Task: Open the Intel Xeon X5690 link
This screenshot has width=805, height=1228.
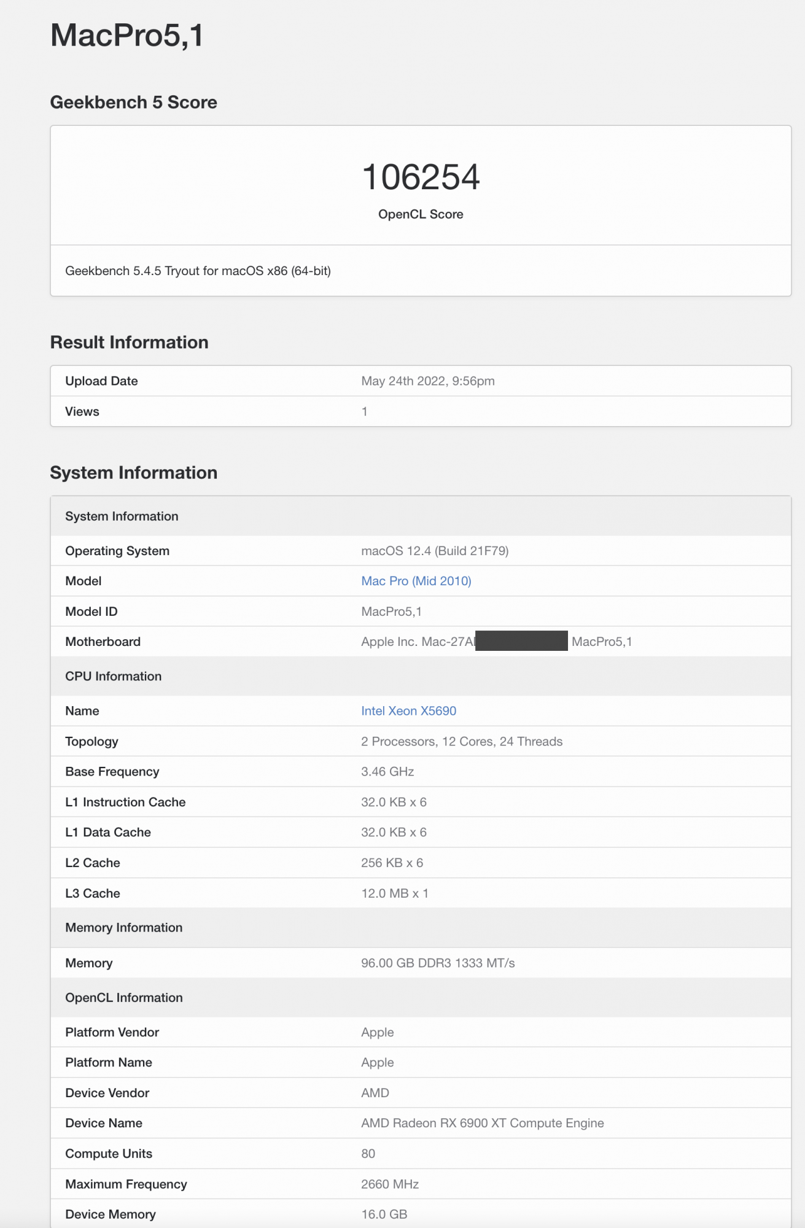Action: click(408, 711)
